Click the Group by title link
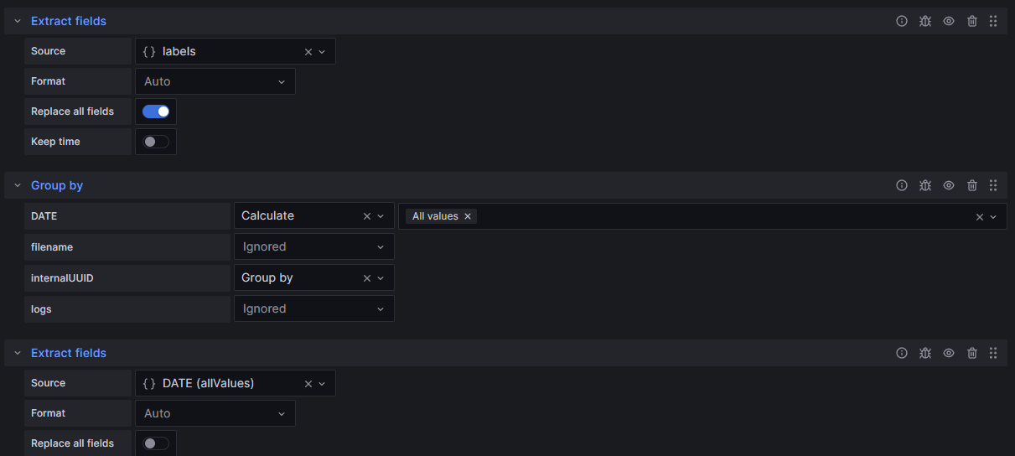1015x456 pixels. 57,185
